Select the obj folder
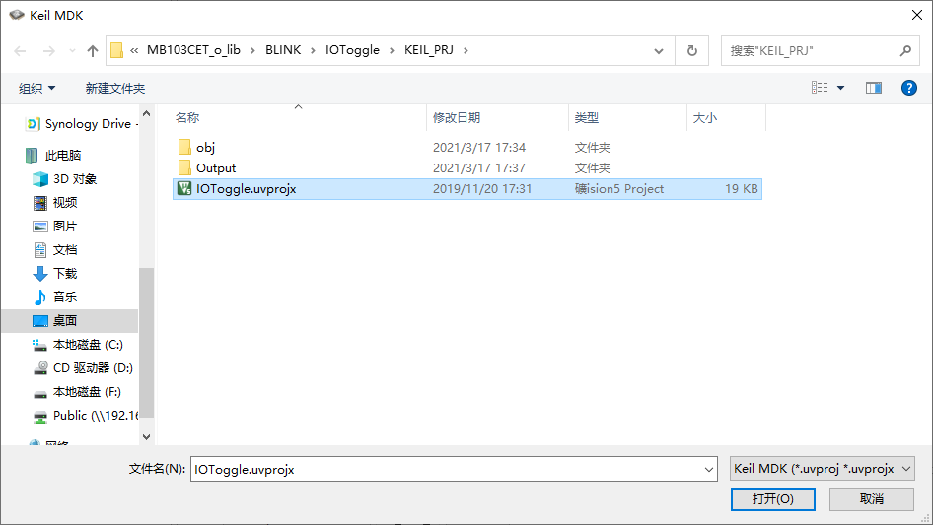The image size is (933, 525). coord(205,148)
